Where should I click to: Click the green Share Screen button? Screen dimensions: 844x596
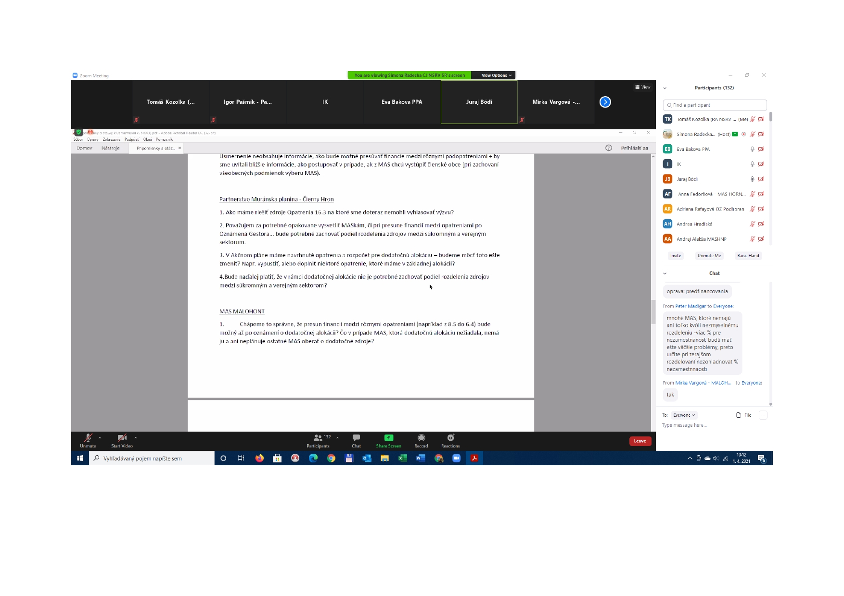(x=388, y=440)
